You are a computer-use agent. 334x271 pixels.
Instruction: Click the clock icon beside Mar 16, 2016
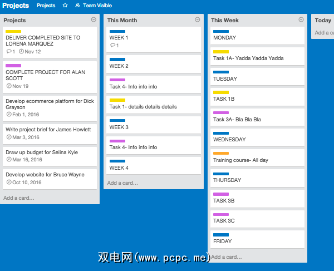click(9, 160)
